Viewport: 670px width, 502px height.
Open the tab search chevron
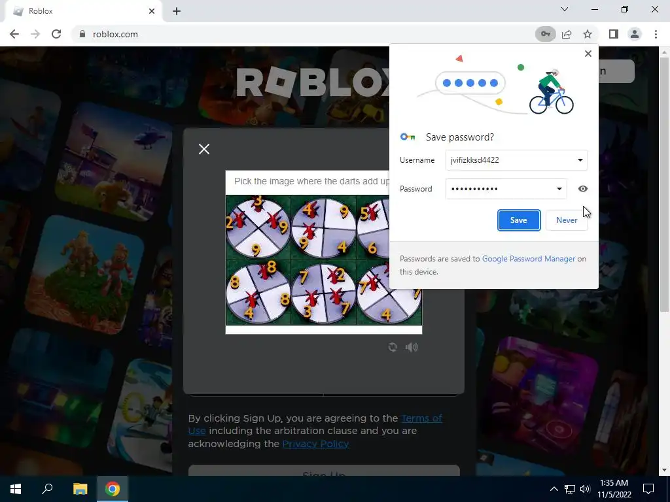[565, 9]
